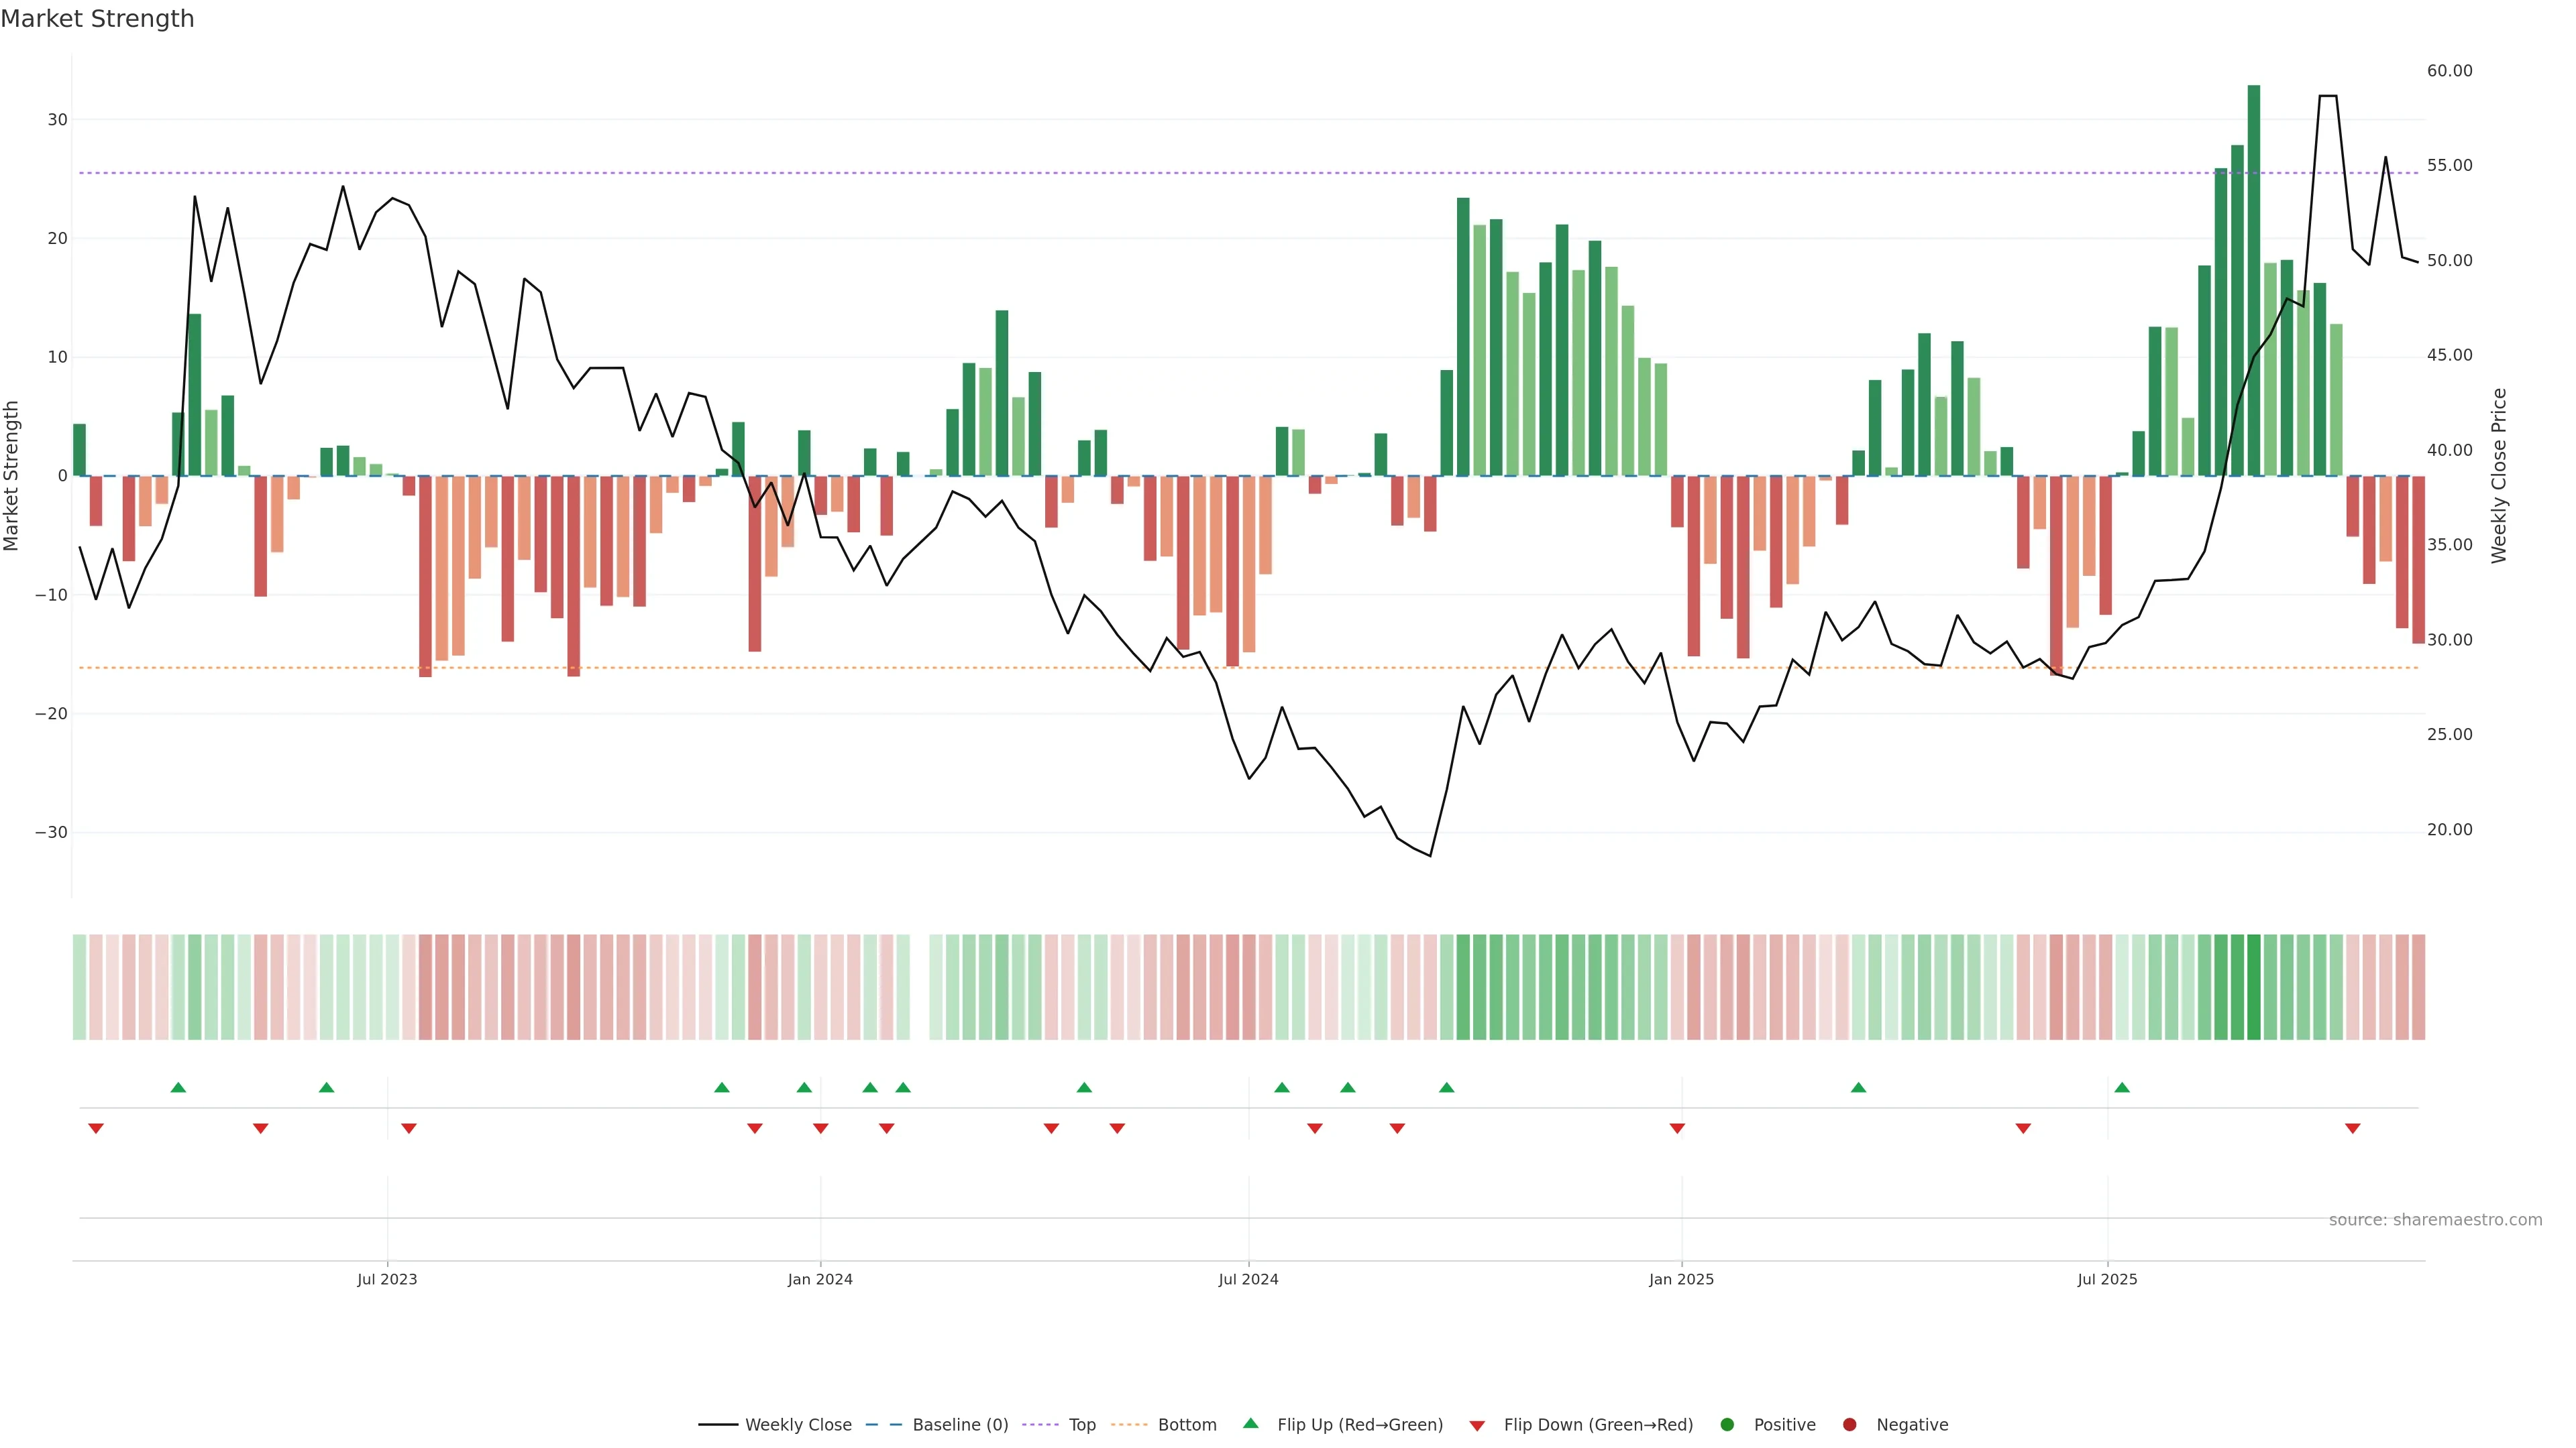
Task: Click Flip Down red triangle legend icon
Action: (1477, 1426)
